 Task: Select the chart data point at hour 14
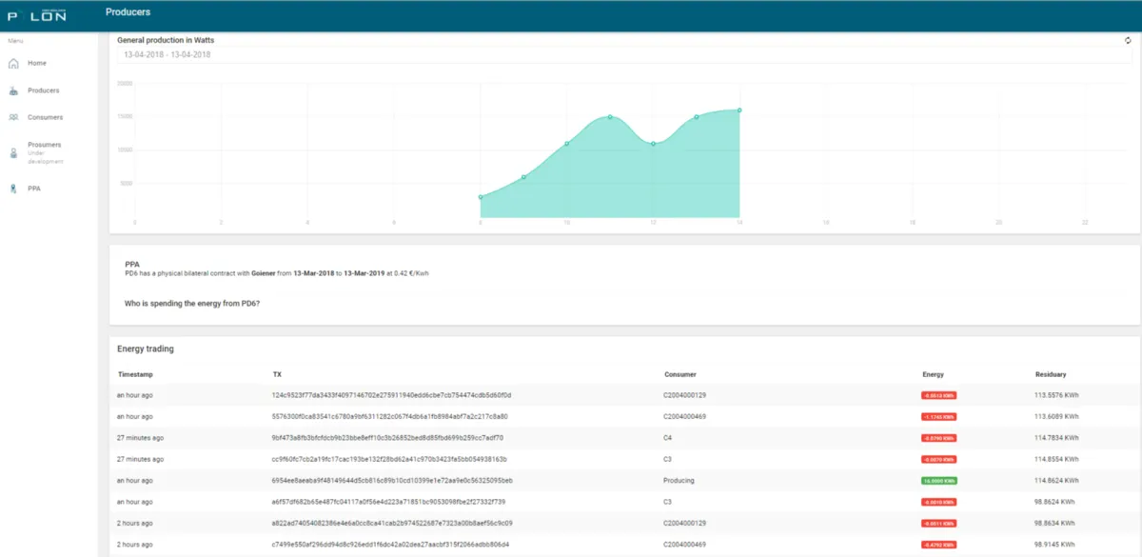tap(739, 110)
